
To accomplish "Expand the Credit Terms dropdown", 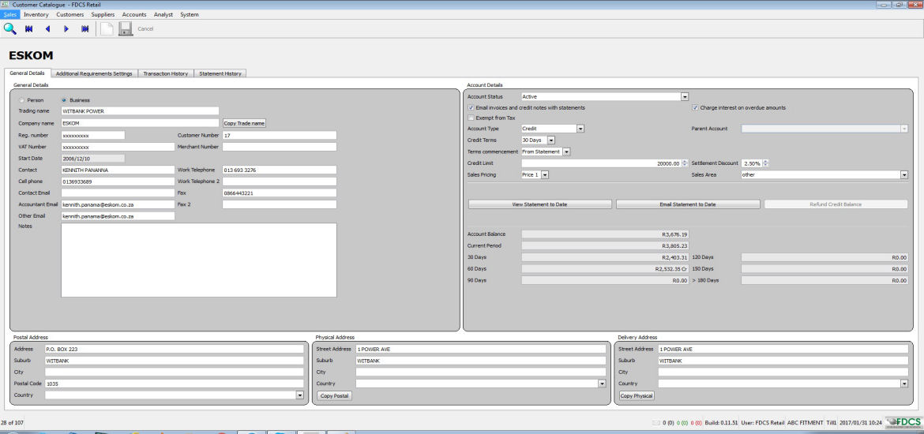I will click(x=551, y=140).
